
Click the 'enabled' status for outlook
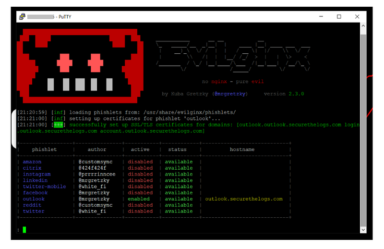[139, 199]
